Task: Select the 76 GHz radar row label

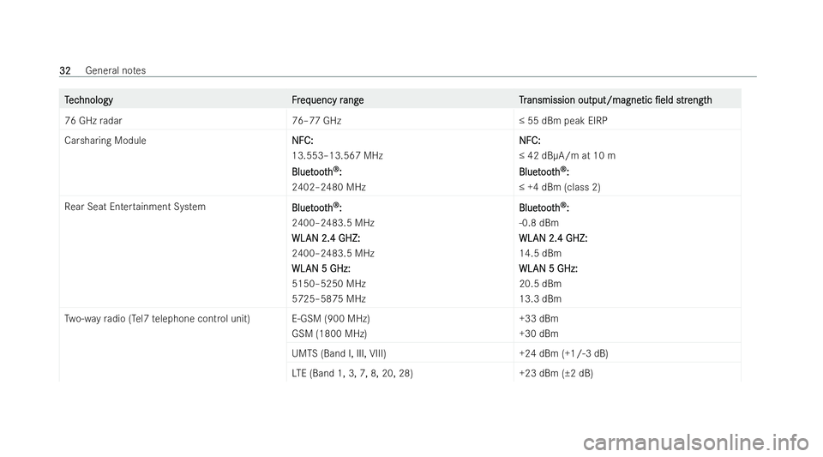Action: coord(93,120)
